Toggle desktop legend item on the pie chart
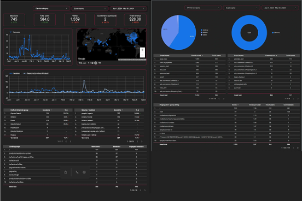 pyautogui.click(x=205, y=30)
